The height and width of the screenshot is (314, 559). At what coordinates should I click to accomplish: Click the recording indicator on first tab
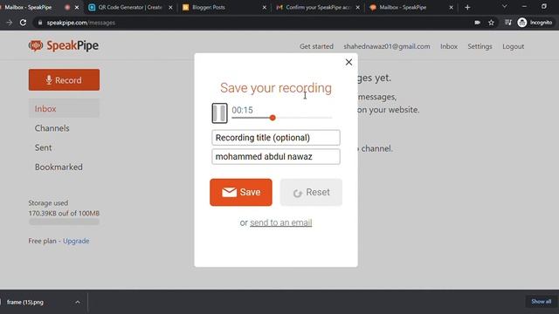pos(67,7)
